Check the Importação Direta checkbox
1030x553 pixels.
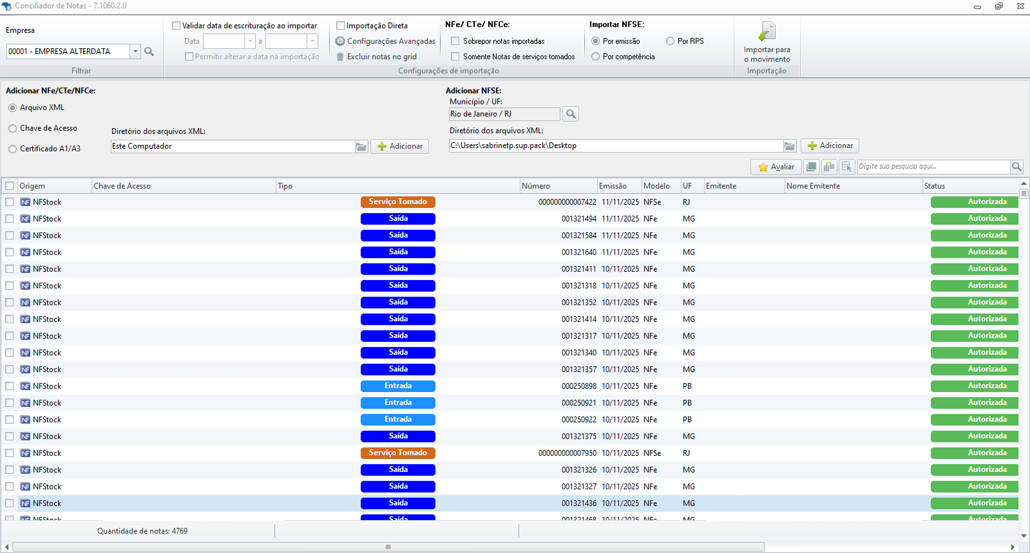[x=341, y=26]
